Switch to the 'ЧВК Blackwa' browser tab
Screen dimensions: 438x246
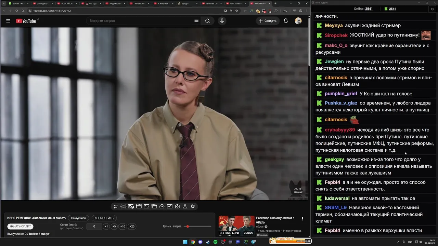pyautogui.click(x=234, y=3)
